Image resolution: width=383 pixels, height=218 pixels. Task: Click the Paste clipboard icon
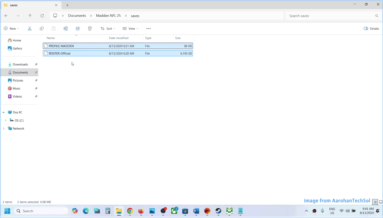[x=54, y=29]
